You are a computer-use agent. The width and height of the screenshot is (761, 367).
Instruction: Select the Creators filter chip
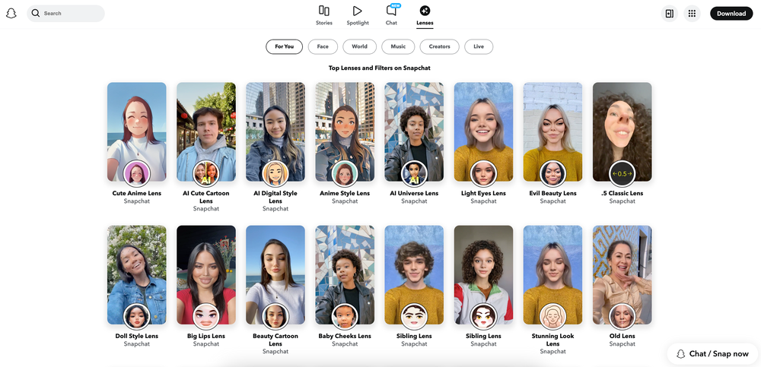439,46
